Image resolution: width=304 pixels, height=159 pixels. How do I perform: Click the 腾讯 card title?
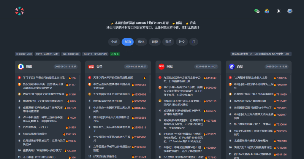point(29,66)
